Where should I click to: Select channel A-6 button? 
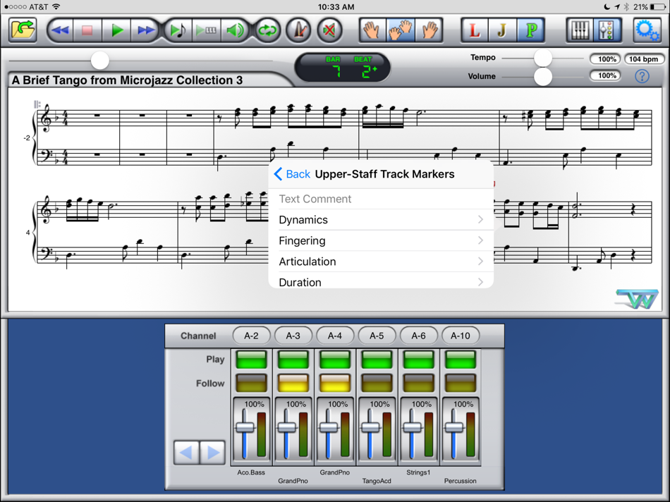(418, 336)
